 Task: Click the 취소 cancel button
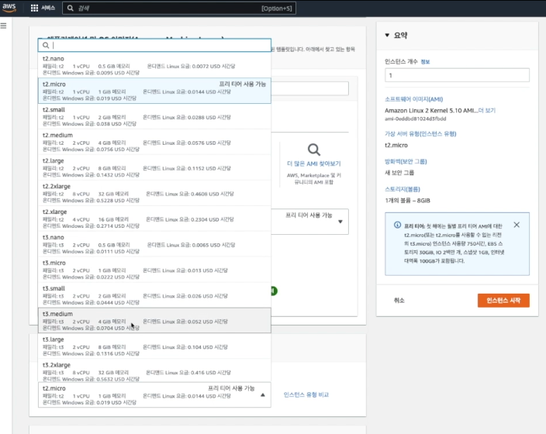(399, 301)
